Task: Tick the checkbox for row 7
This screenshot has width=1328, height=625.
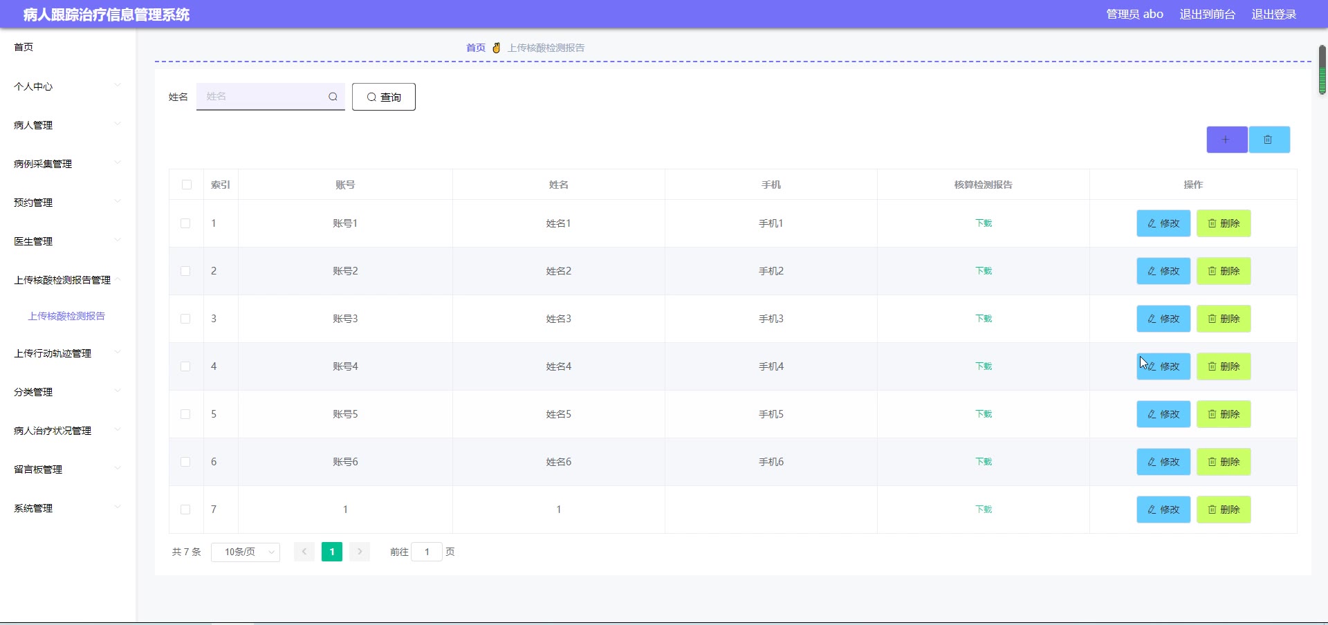Action: [x=185, y=510]
